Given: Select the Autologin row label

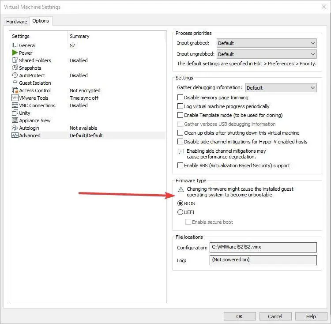Looking at the screenshot, I should [x=29, y=128].
